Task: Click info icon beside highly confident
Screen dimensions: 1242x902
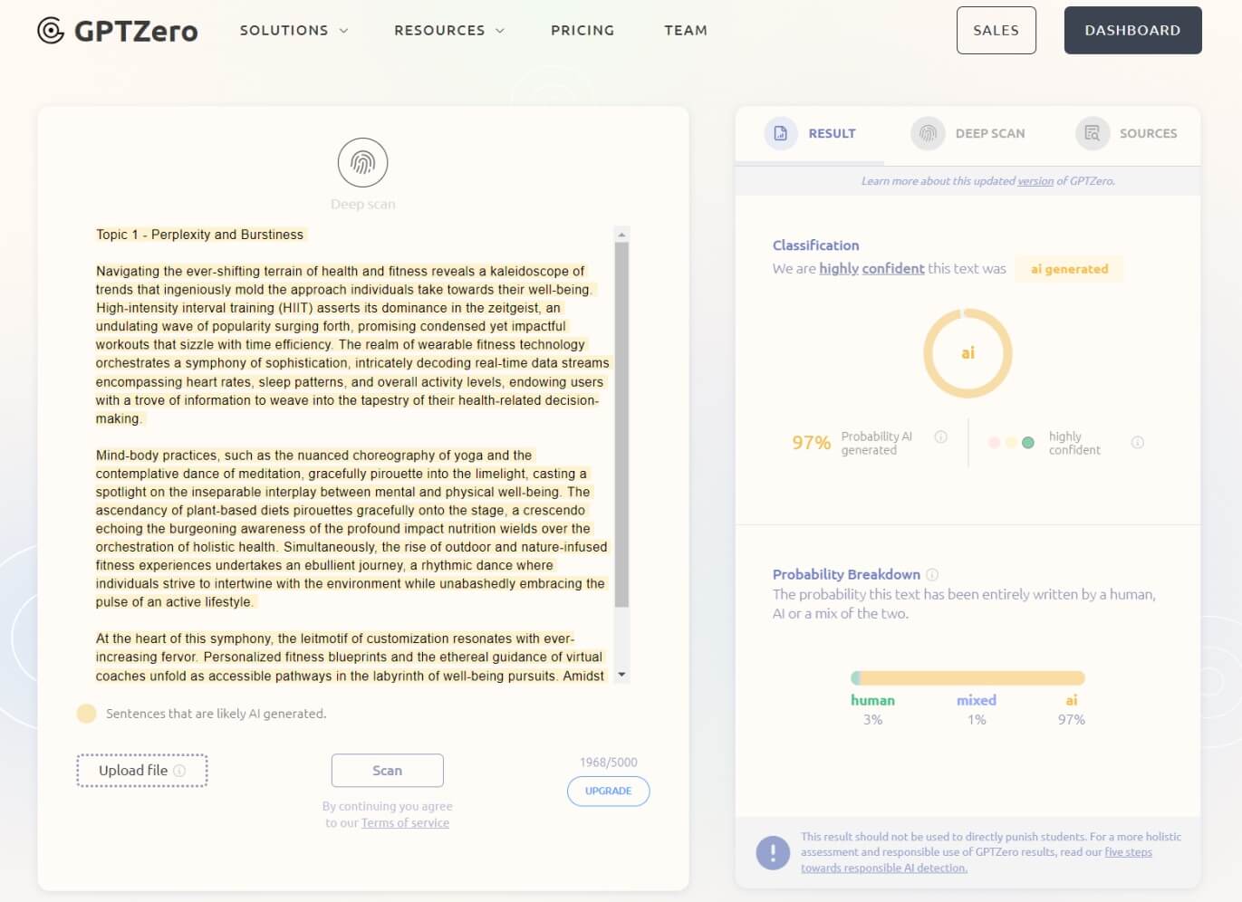Action: click(x=1138, y=443)
